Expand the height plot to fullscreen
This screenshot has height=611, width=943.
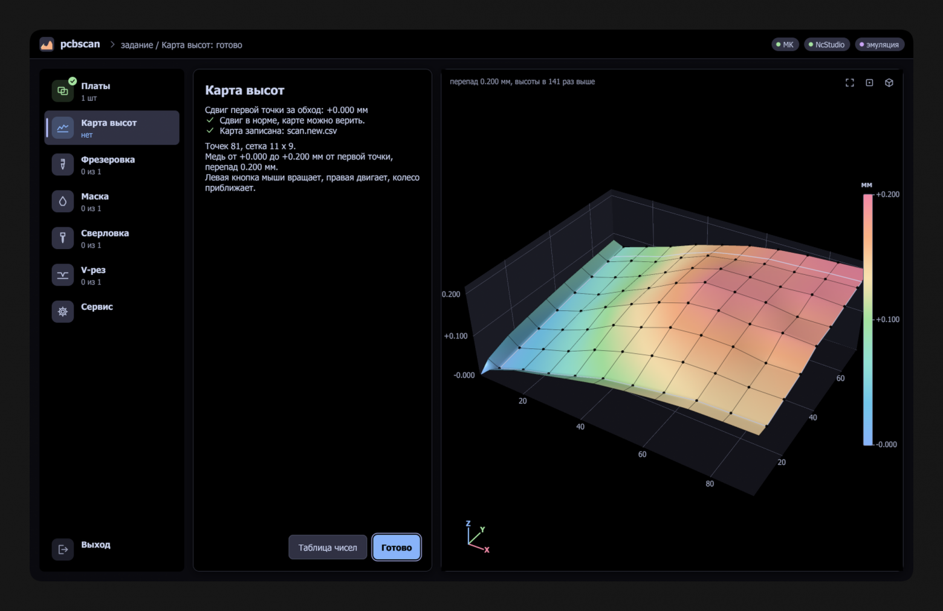(850, 83)
